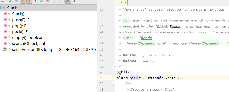The height and width of the screenshot is (92, 229).
Task: Click the <p> tag on line 39
Action: pyautogui.click(x=126, y=21)
